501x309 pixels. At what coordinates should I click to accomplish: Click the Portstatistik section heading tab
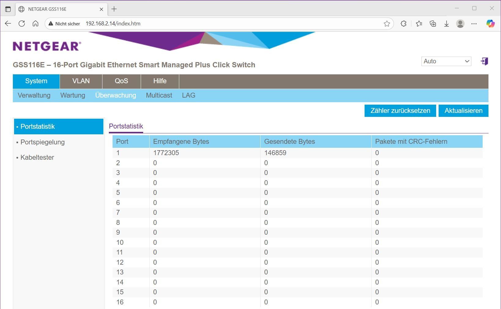click(x=126, y=126)
